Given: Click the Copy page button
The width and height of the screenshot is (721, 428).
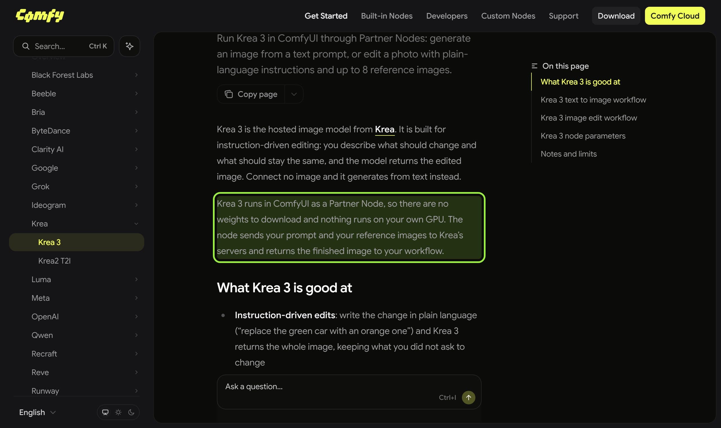Looking at the screenshot, I should (x=251, y=94).
